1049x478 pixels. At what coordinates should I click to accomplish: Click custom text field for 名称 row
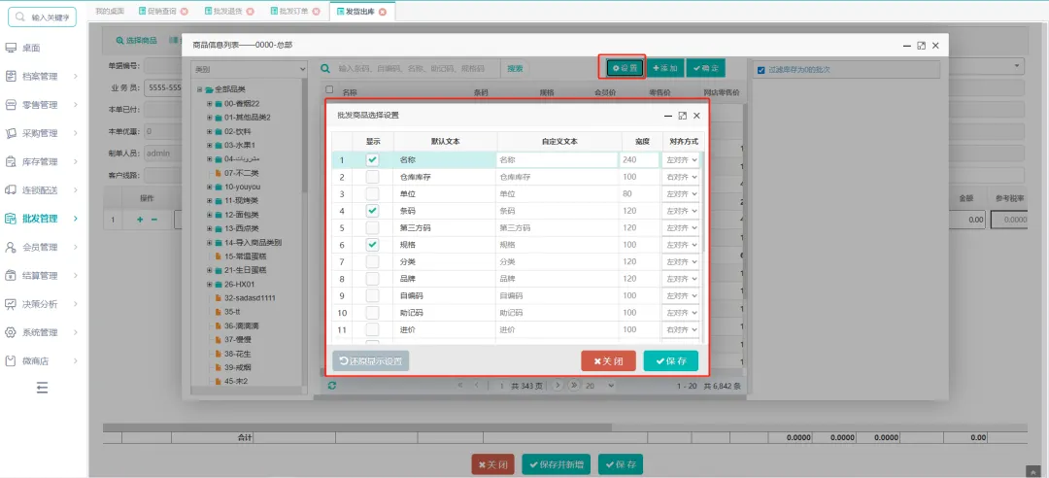(557, 160)
